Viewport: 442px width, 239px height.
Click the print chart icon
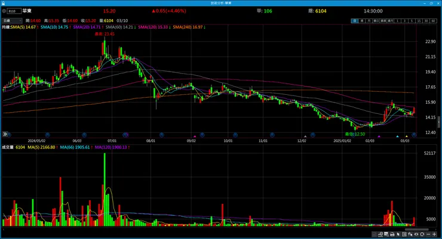point(392,234)
